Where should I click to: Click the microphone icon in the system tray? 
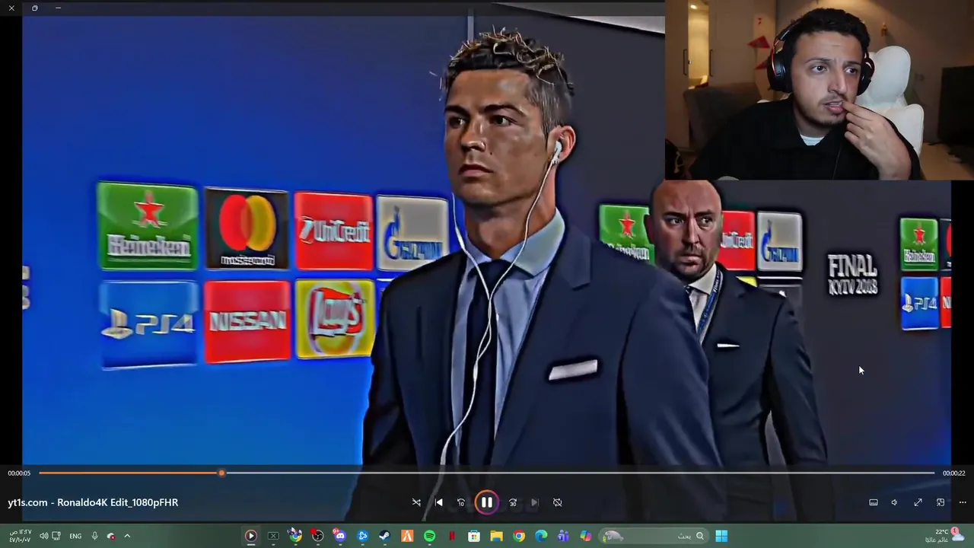[94, 536]
